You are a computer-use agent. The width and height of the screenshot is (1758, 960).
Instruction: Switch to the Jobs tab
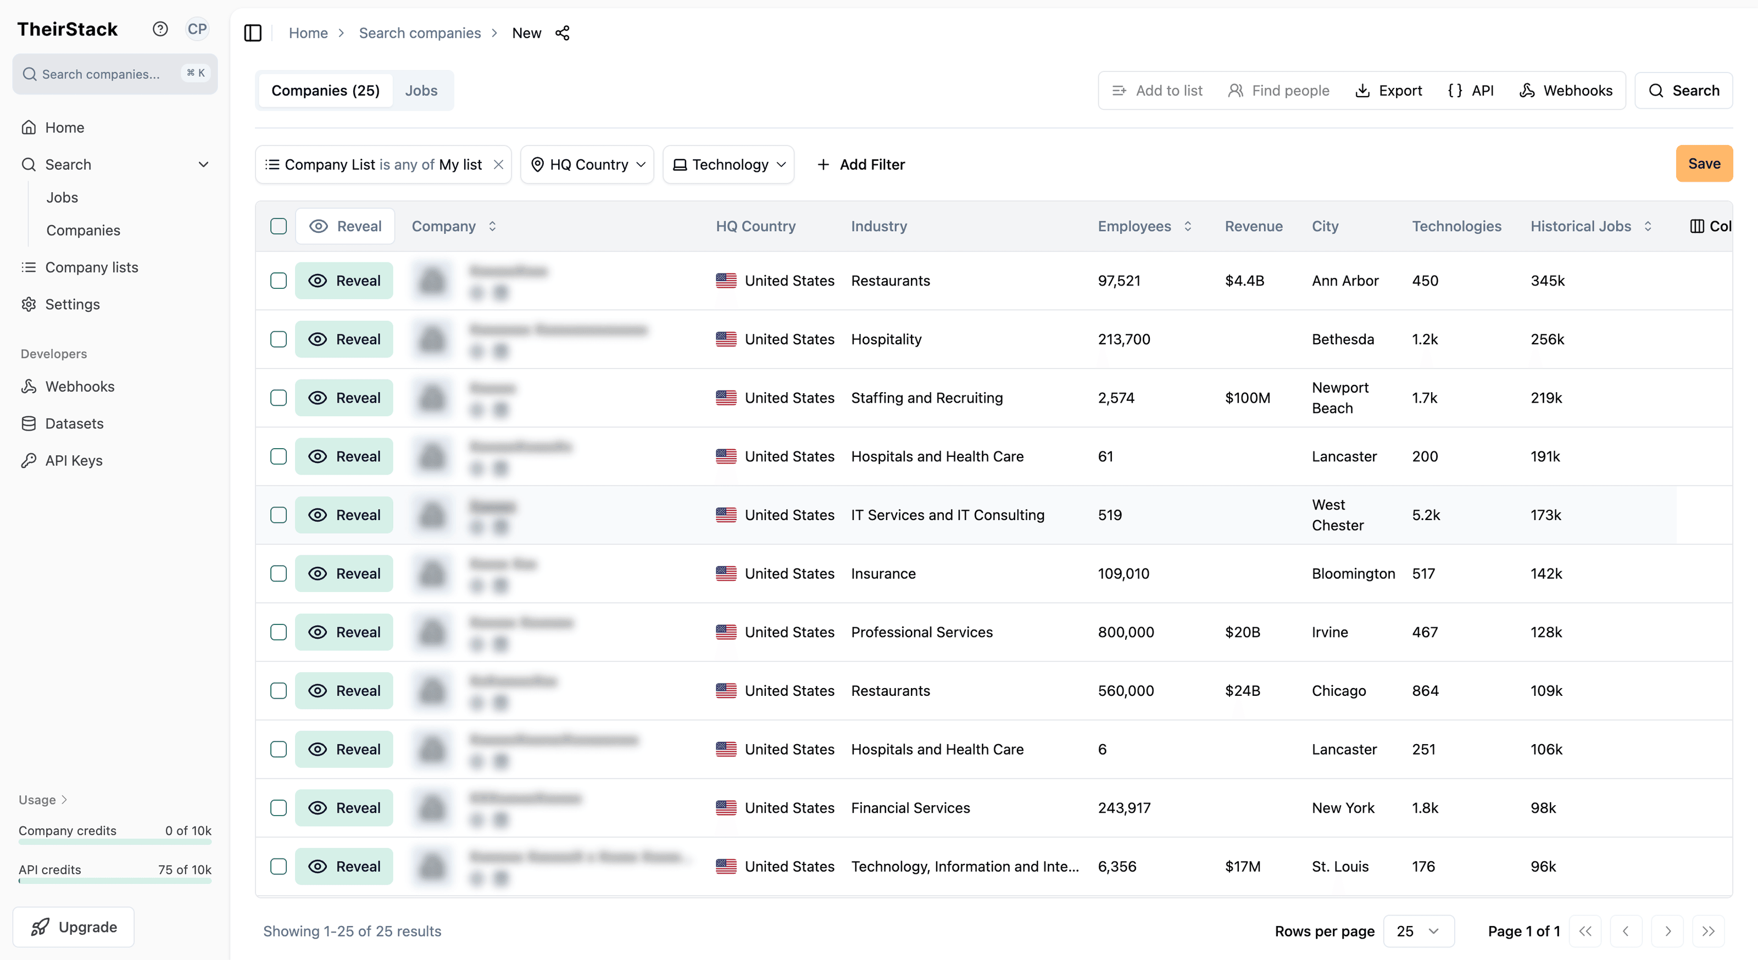[x=421, y=91]
